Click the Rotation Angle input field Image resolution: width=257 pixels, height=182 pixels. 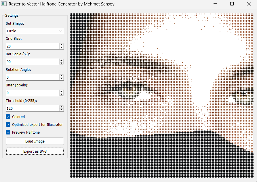tap(33, 77)
